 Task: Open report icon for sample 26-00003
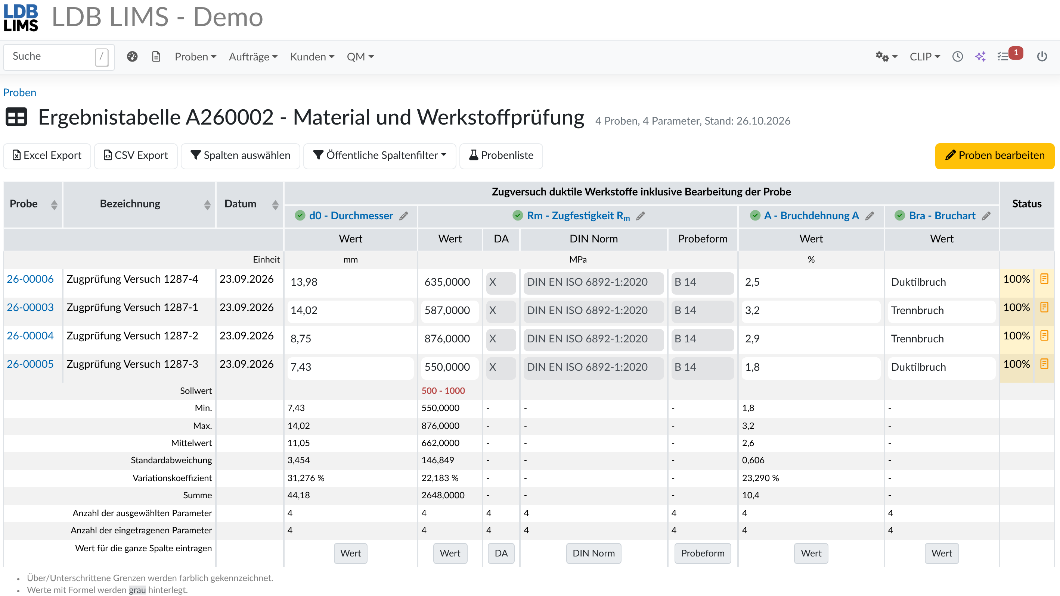pyautogui.click(x=1044, y=307)
